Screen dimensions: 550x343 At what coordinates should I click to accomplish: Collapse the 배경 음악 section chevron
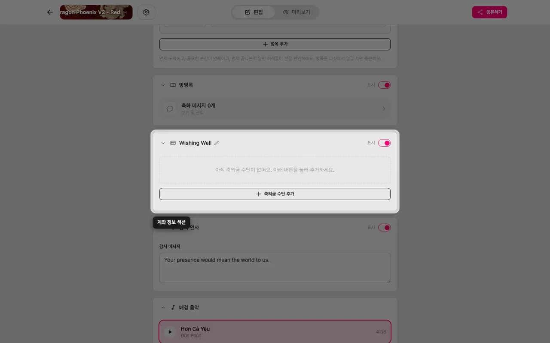click(163, 307)
